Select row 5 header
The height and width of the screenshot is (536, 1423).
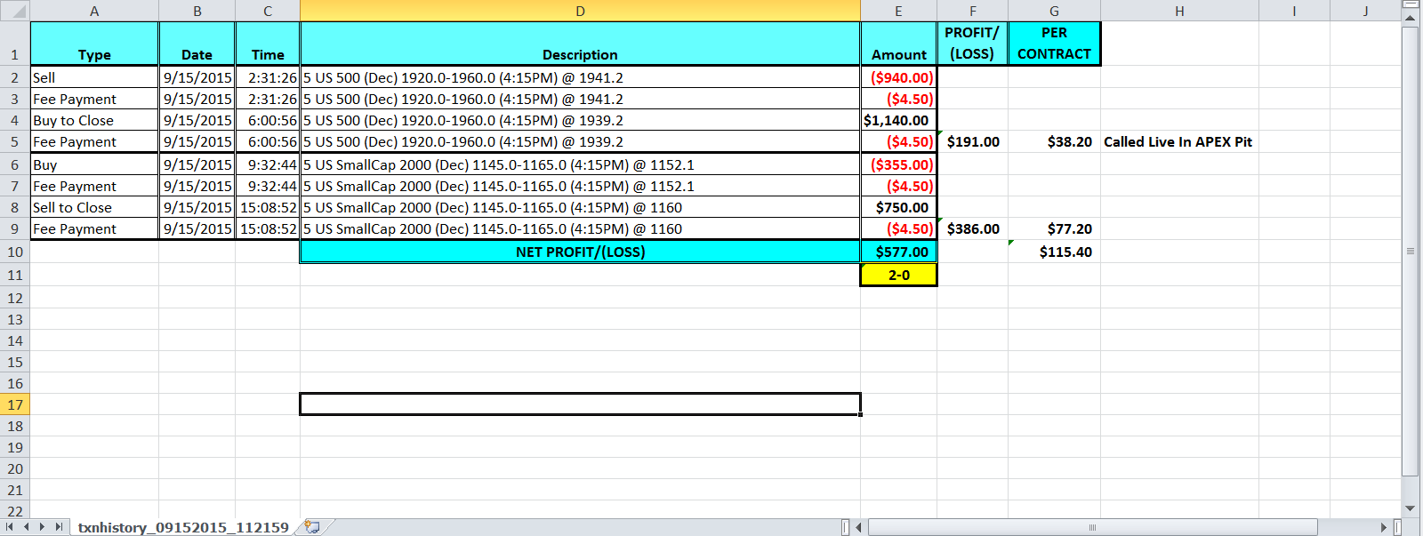point(15,142)
